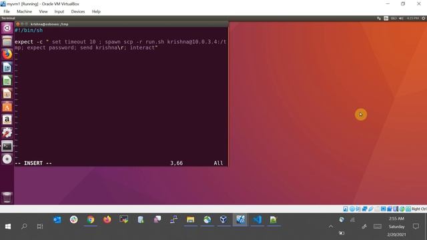The image size is (427, 240).
Task: Click the 'All' indicator in vim status line
Action: pyautogui.click(x=218, y=163)
